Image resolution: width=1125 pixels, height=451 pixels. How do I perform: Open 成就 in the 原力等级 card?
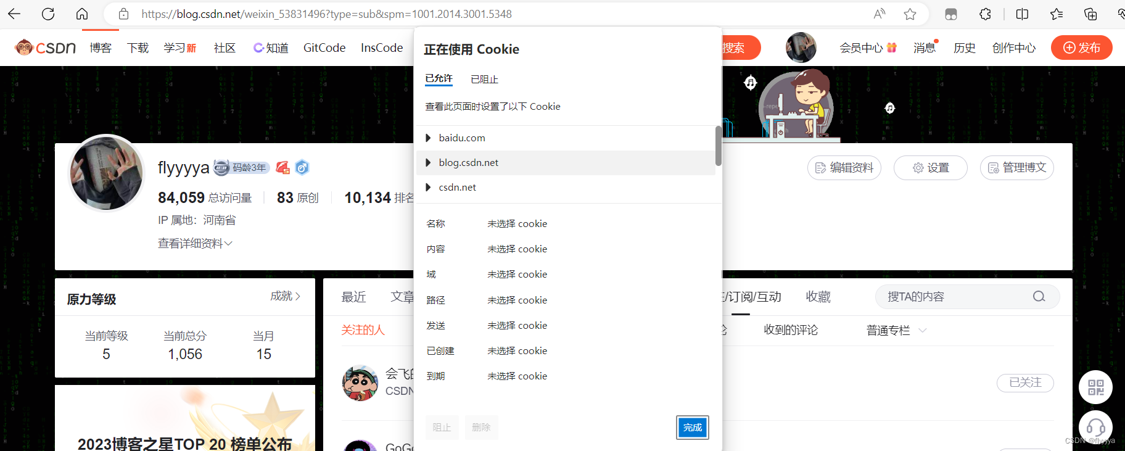285,296
